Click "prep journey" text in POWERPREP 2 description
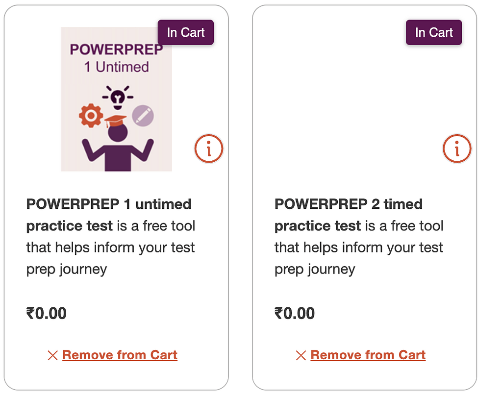This screenshot has width=502, height=396. click(x=315, y=269)
